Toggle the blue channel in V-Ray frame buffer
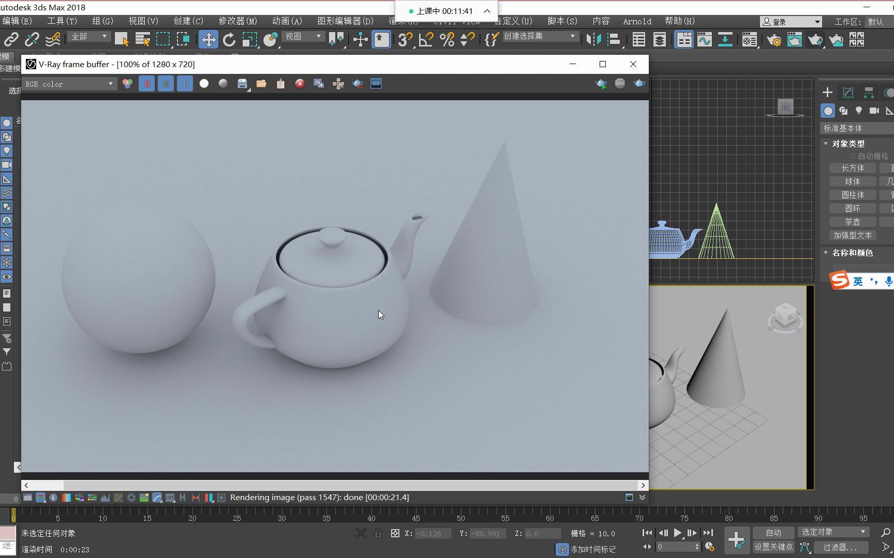Screen dimensions: 894x558 tap(185, 83)
